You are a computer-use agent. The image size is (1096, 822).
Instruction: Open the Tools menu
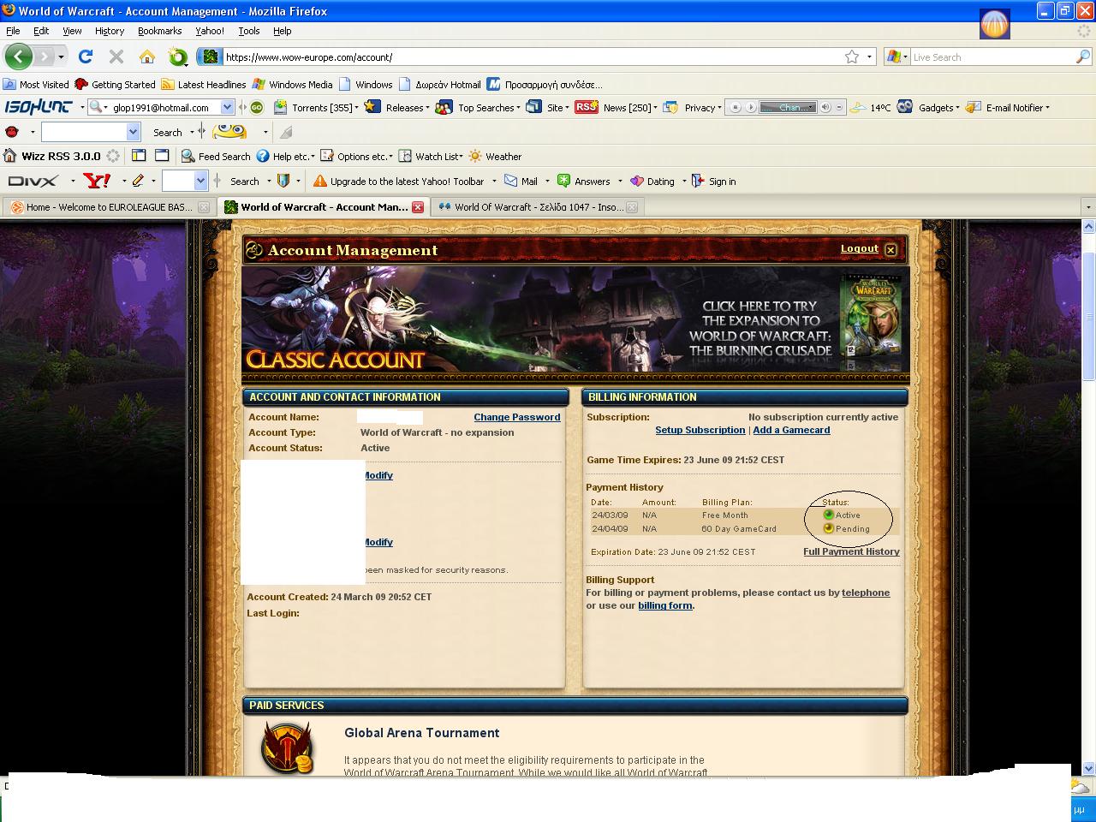pos(249,30)
